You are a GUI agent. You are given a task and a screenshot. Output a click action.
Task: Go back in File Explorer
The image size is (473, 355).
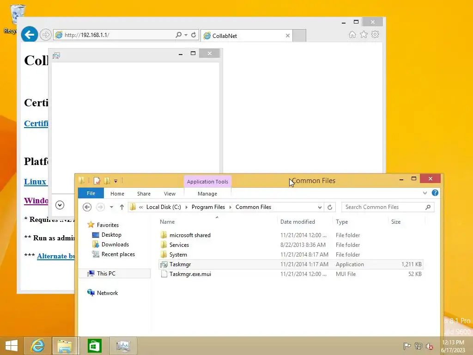click(87, 207)
